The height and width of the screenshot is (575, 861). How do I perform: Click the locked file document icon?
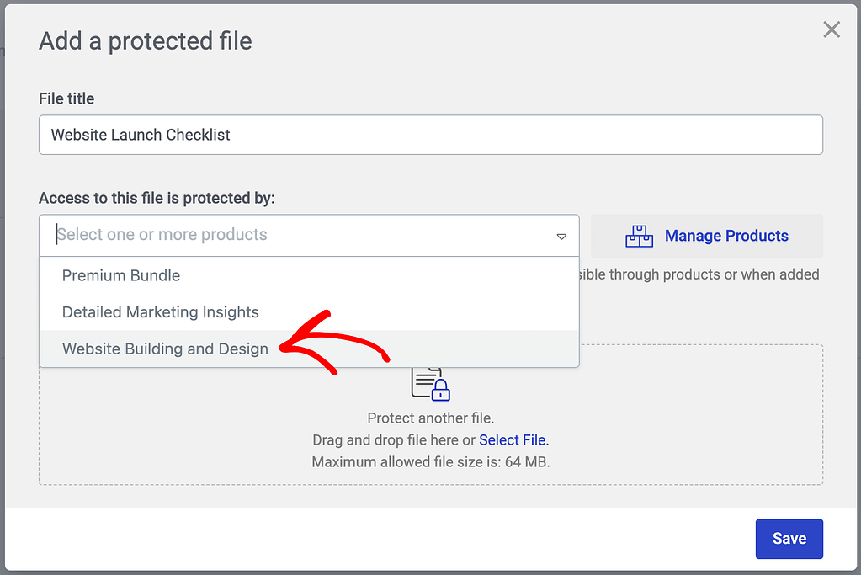click(431, 384)
